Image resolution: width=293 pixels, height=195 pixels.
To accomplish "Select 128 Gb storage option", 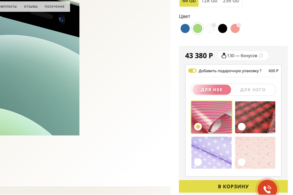I will coord(209,2).
